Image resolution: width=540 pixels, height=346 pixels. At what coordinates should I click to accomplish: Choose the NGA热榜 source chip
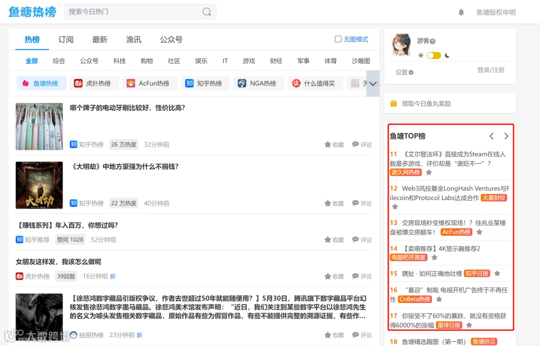[258, 83]
